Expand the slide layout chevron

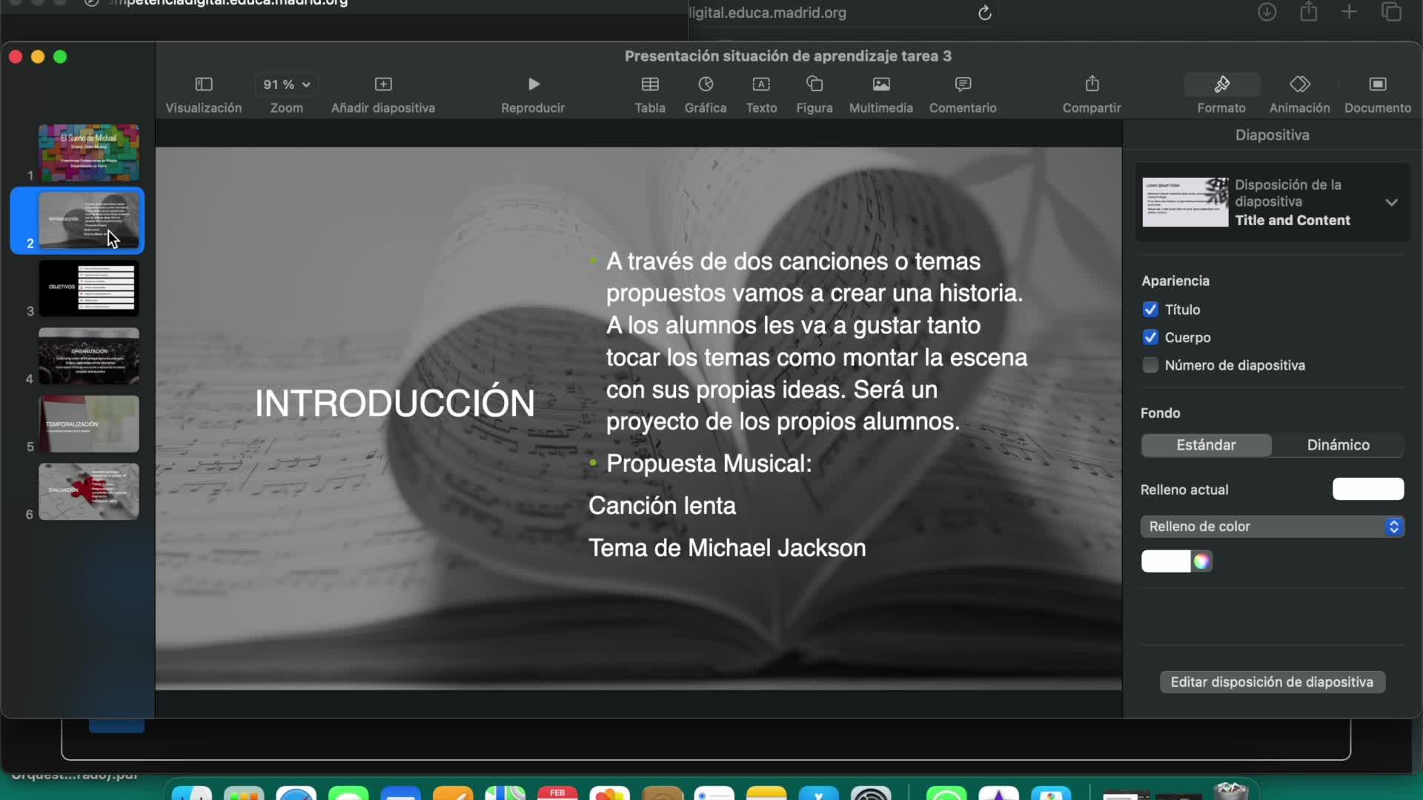[x=1391, y=202]
